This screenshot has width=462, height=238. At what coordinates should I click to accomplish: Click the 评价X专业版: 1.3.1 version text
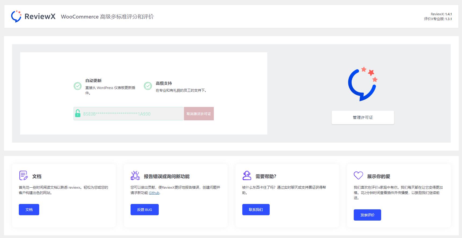(438, 19)
